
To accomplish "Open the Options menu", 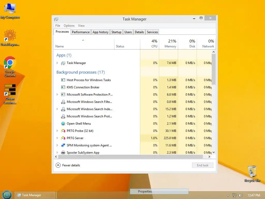I will click(x=69, y=26).
